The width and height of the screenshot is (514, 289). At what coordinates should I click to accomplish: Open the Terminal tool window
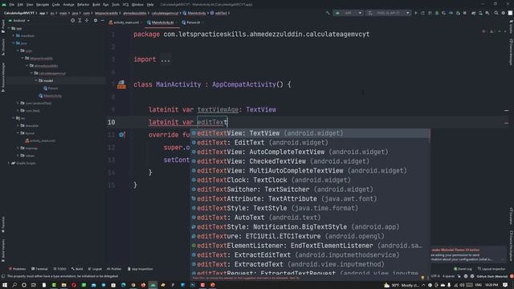click(x=39, y=269)
